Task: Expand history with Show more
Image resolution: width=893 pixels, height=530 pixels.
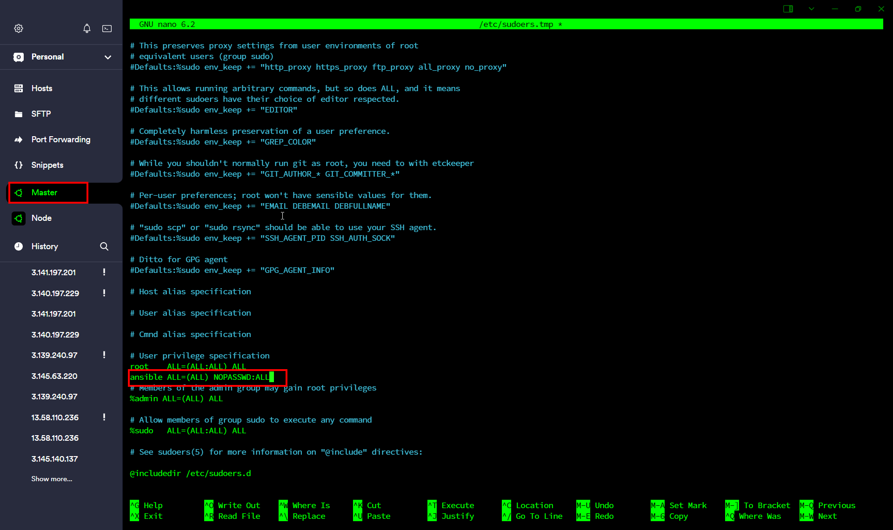Action: click(x=52, y=479)
